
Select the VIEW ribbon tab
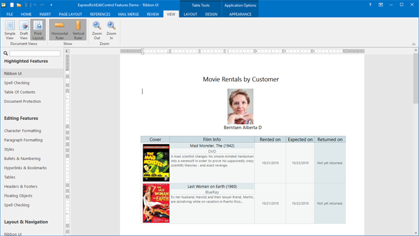pos(171,14)
